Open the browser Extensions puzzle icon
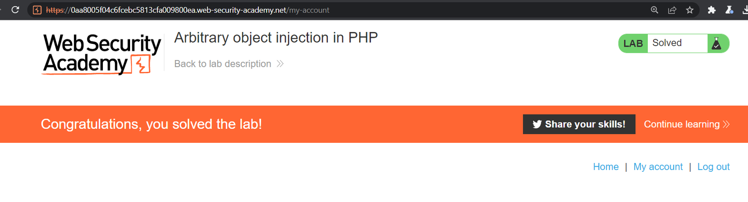Image resolution: width=748 pixels, height=202 pixels. pos(711,10)
